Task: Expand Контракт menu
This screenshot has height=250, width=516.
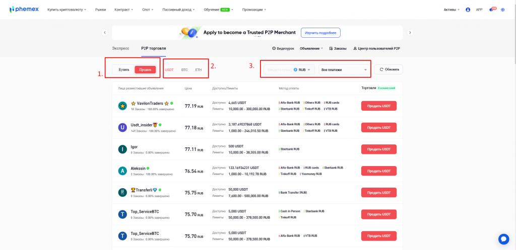Action: 124,10
